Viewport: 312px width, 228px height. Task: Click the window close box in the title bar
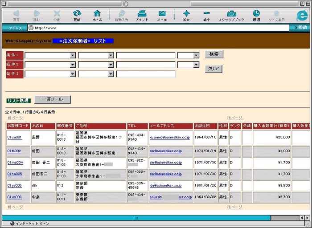[4, 4]
